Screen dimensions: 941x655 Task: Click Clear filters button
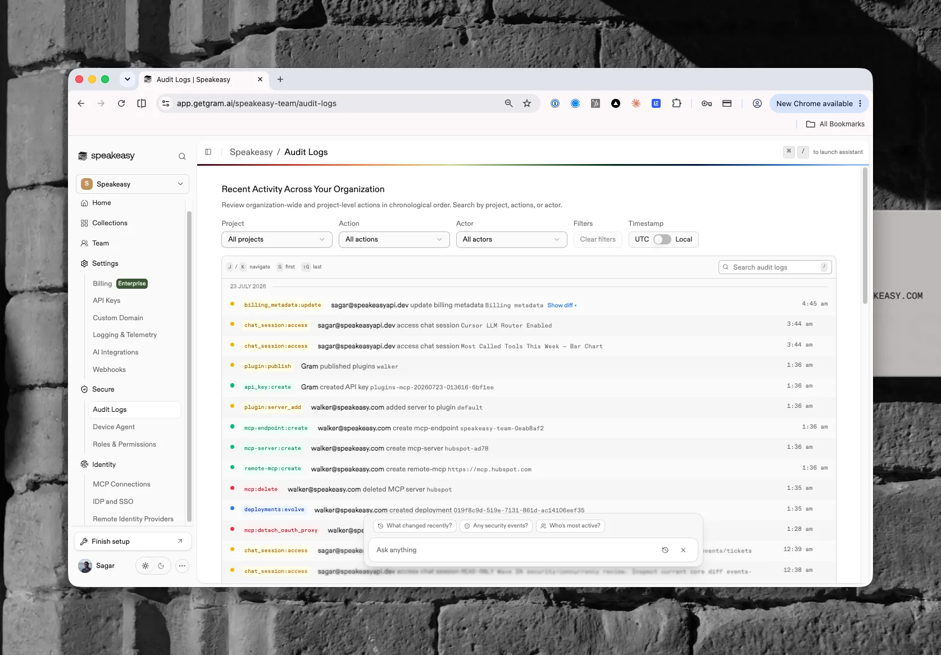[x=598, y=239]
